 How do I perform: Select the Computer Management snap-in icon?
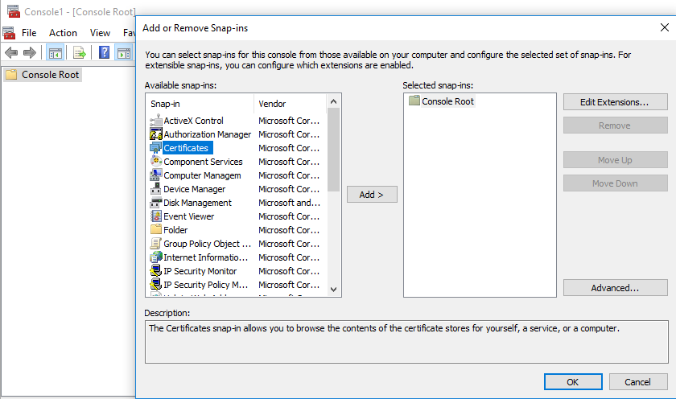point(155,175)
